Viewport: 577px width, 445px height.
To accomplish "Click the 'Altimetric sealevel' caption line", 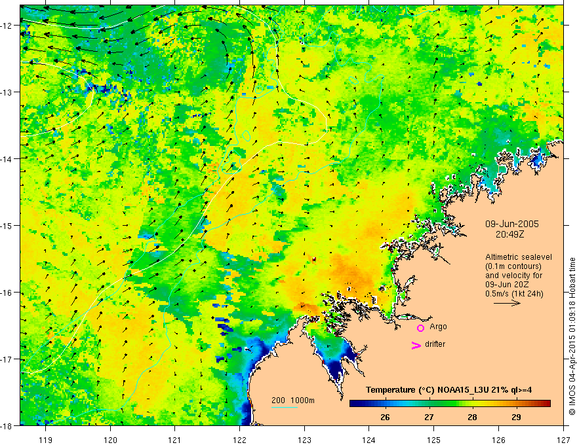I will (x=519, y=257).
